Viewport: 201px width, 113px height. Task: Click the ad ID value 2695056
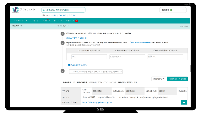pyautogui.click(x=182, y=91)
